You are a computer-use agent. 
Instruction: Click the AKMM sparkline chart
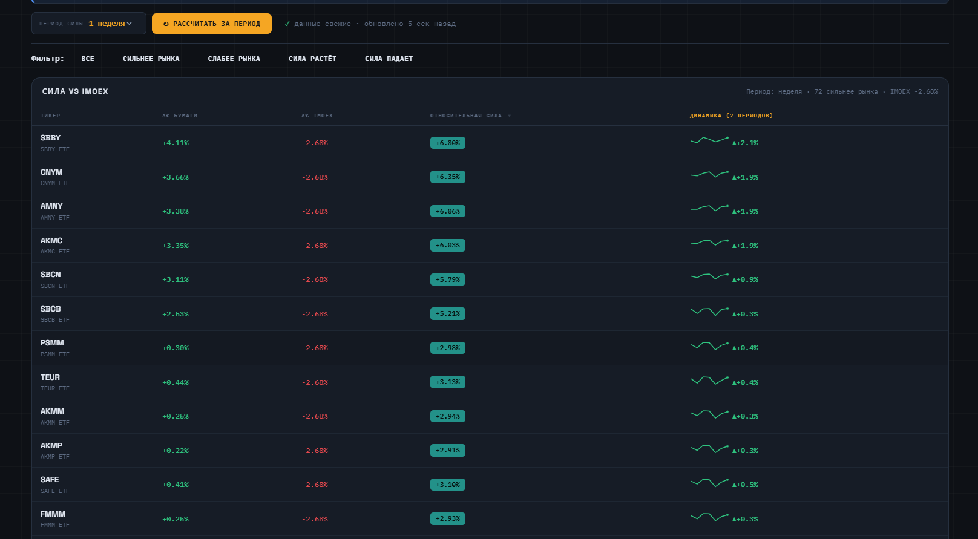pyautogui.click(x=710, y=414)
